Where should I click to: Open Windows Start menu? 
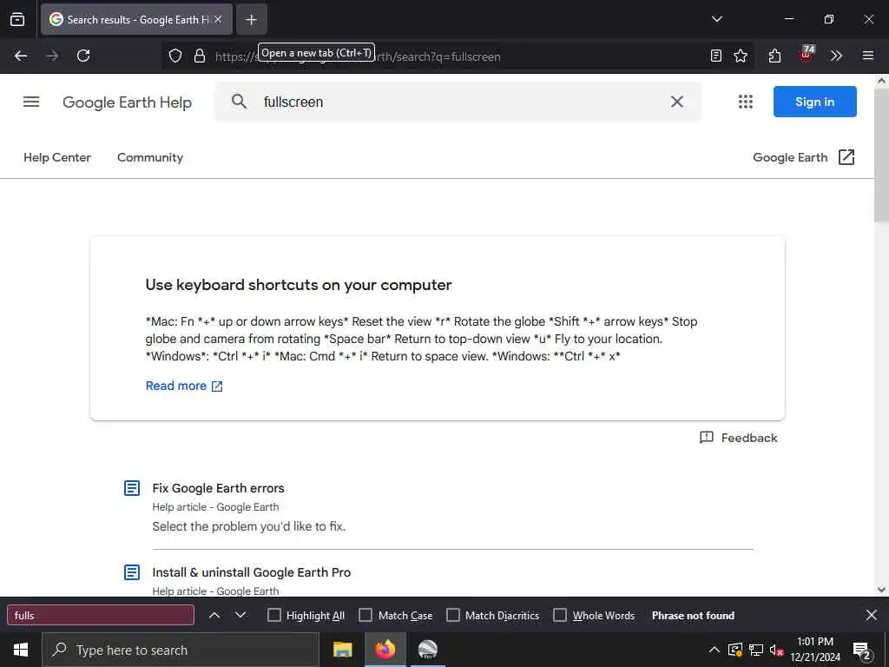[21, 650]
